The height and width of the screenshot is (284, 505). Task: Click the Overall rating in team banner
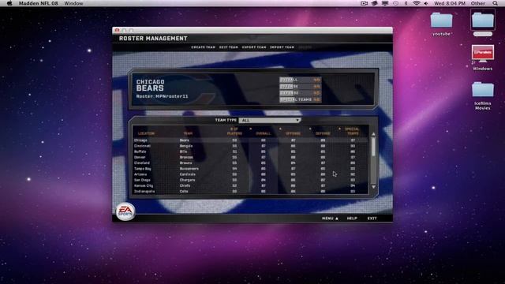300,80
